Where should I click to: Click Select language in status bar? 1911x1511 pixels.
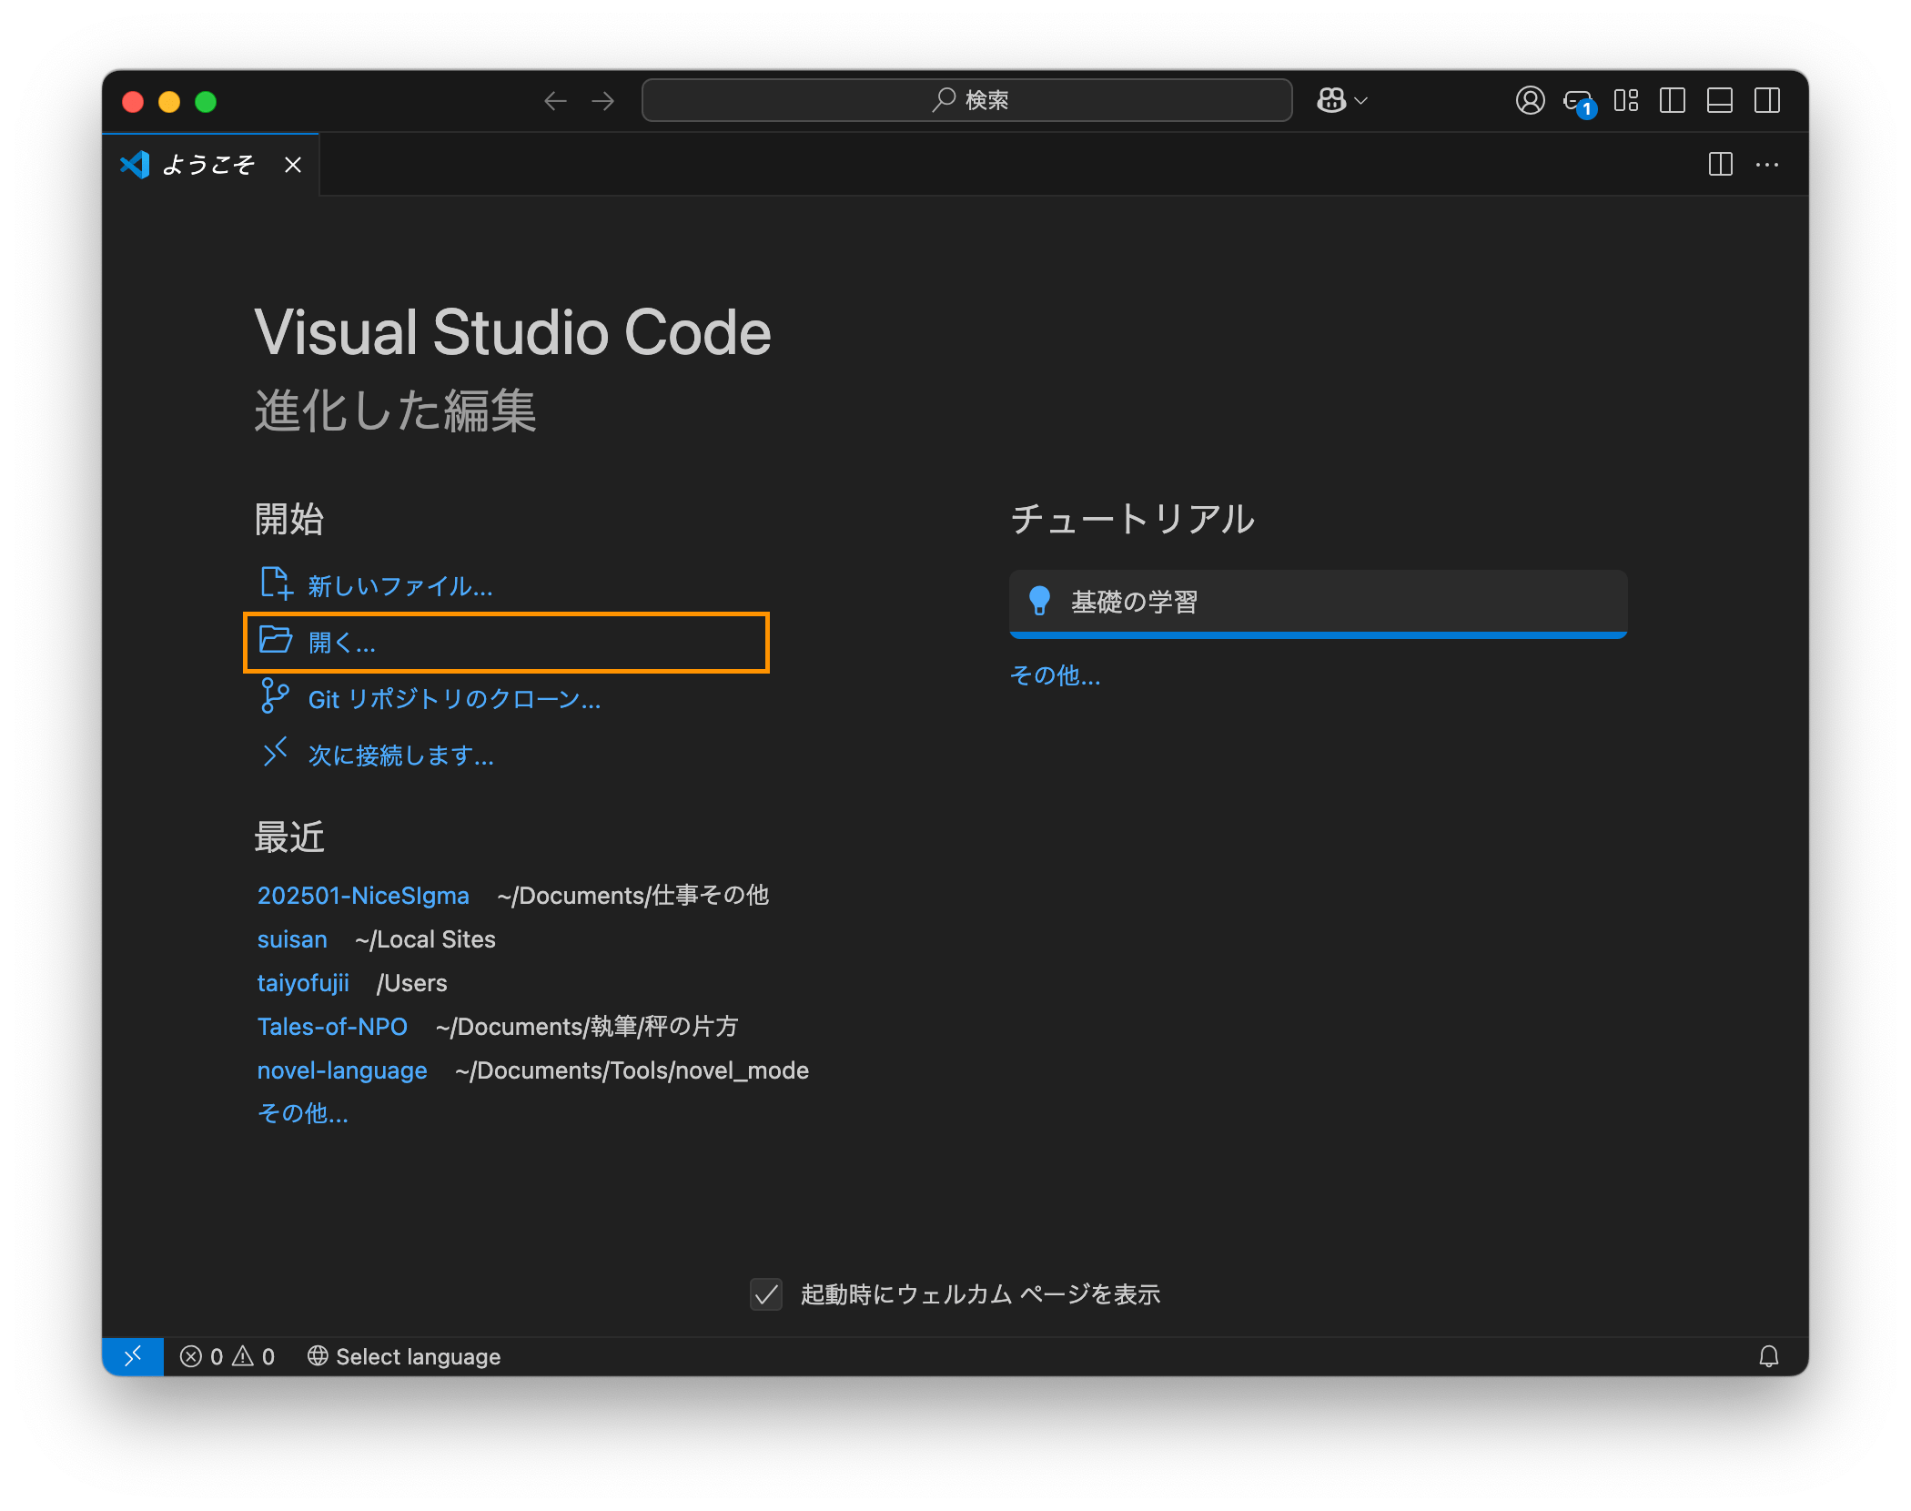point(404,1356)
